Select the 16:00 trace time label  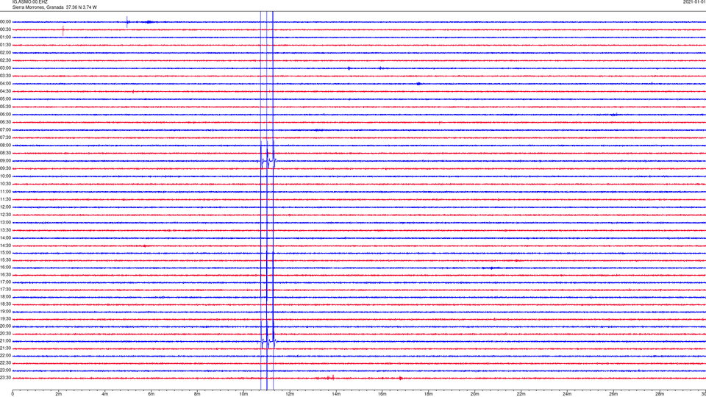click(x=5, y=268)
